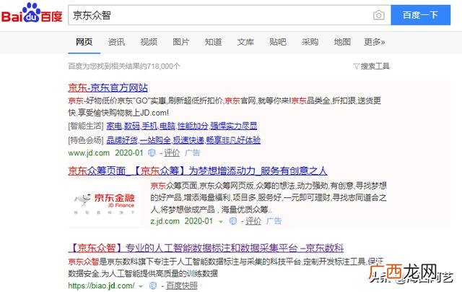The width and height of the screenshot is (462, 292).
Task: Click [特色会场] label text
Action: pyautogui.click(x=86, y=140)
